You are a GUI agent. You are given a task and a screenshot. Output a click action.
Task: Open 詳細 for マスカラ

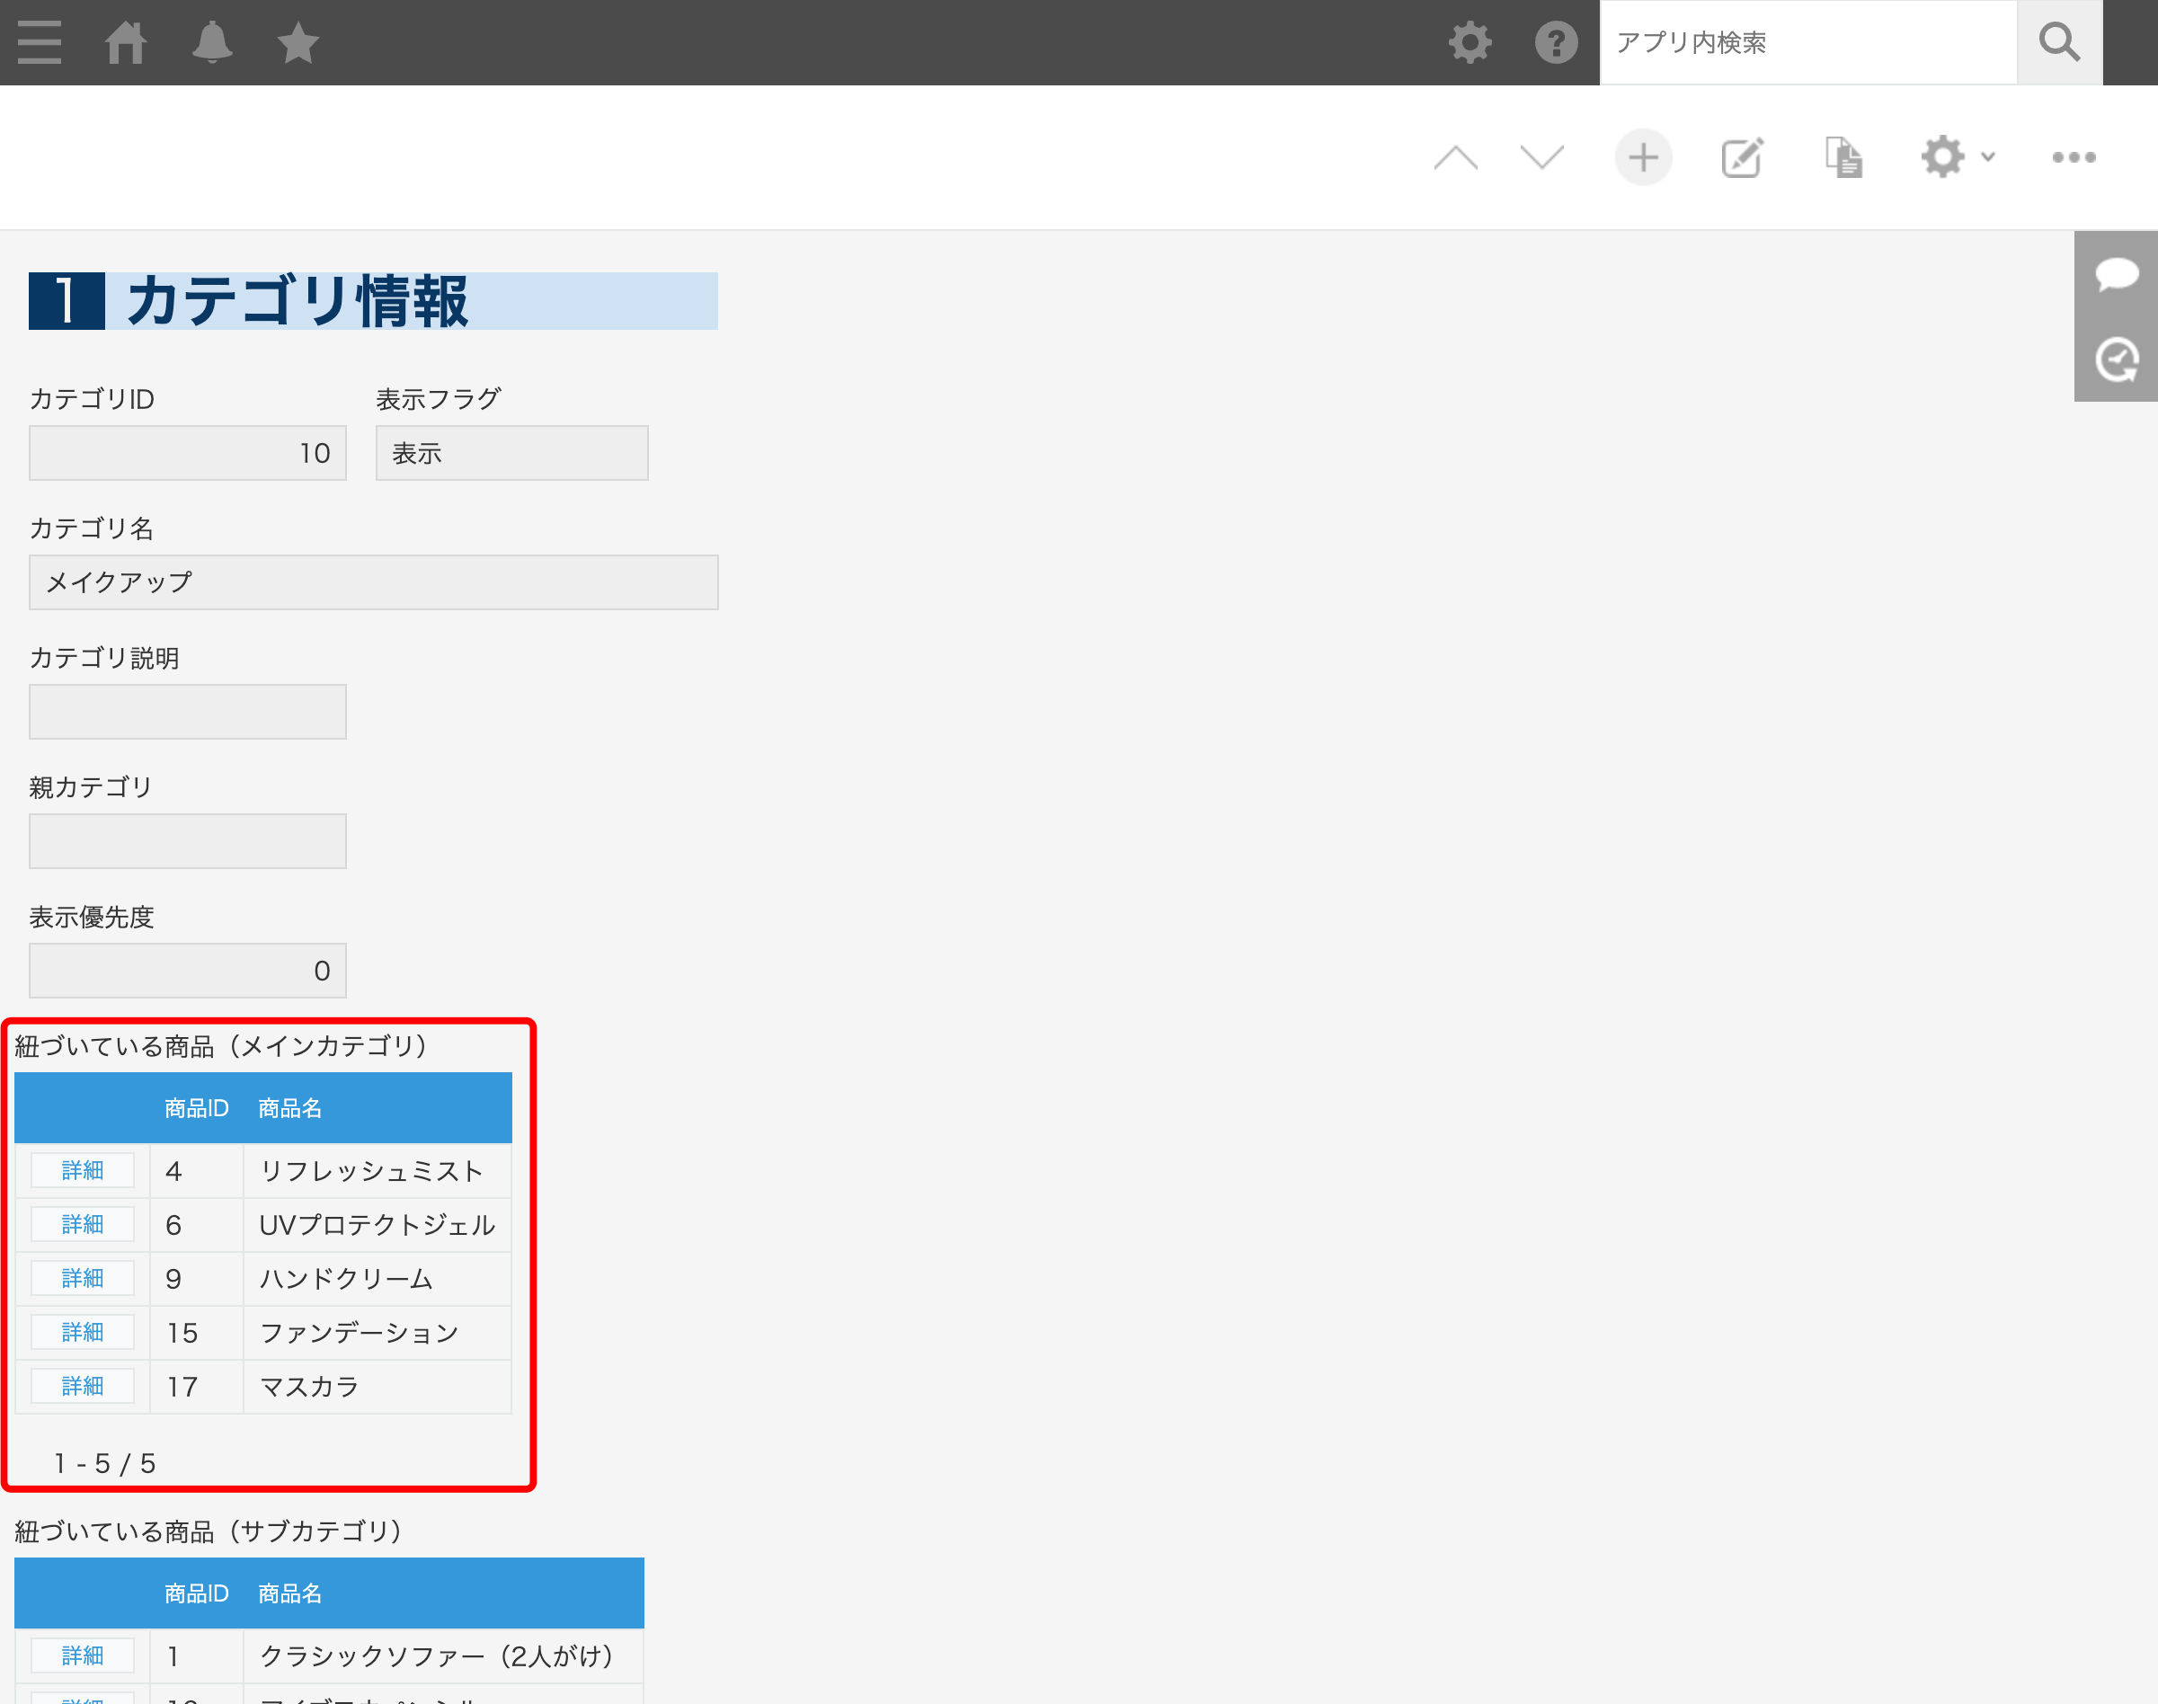click(82, 1385)
